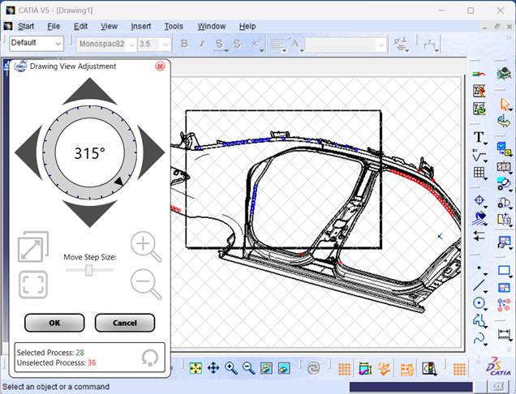Click the command input field in the status bar
Image resolution: width=516 pixels, height=394 pixels.
pyautogui.click(x=411, y=387)
